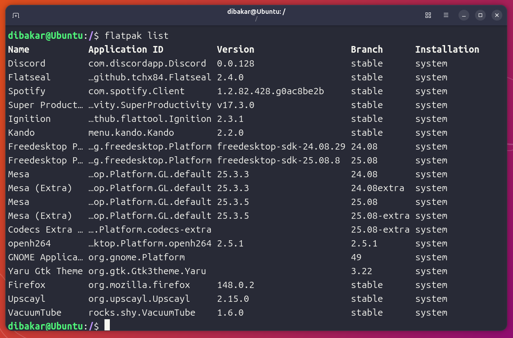Screen dimensions: 513x338
Task: Minimize the terminal window
Action: click(463, 15)
